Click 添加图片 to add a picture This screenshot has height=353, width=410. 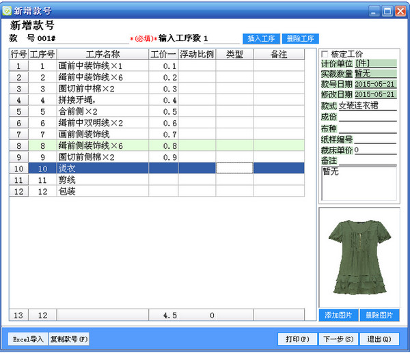tap(338, 315)
